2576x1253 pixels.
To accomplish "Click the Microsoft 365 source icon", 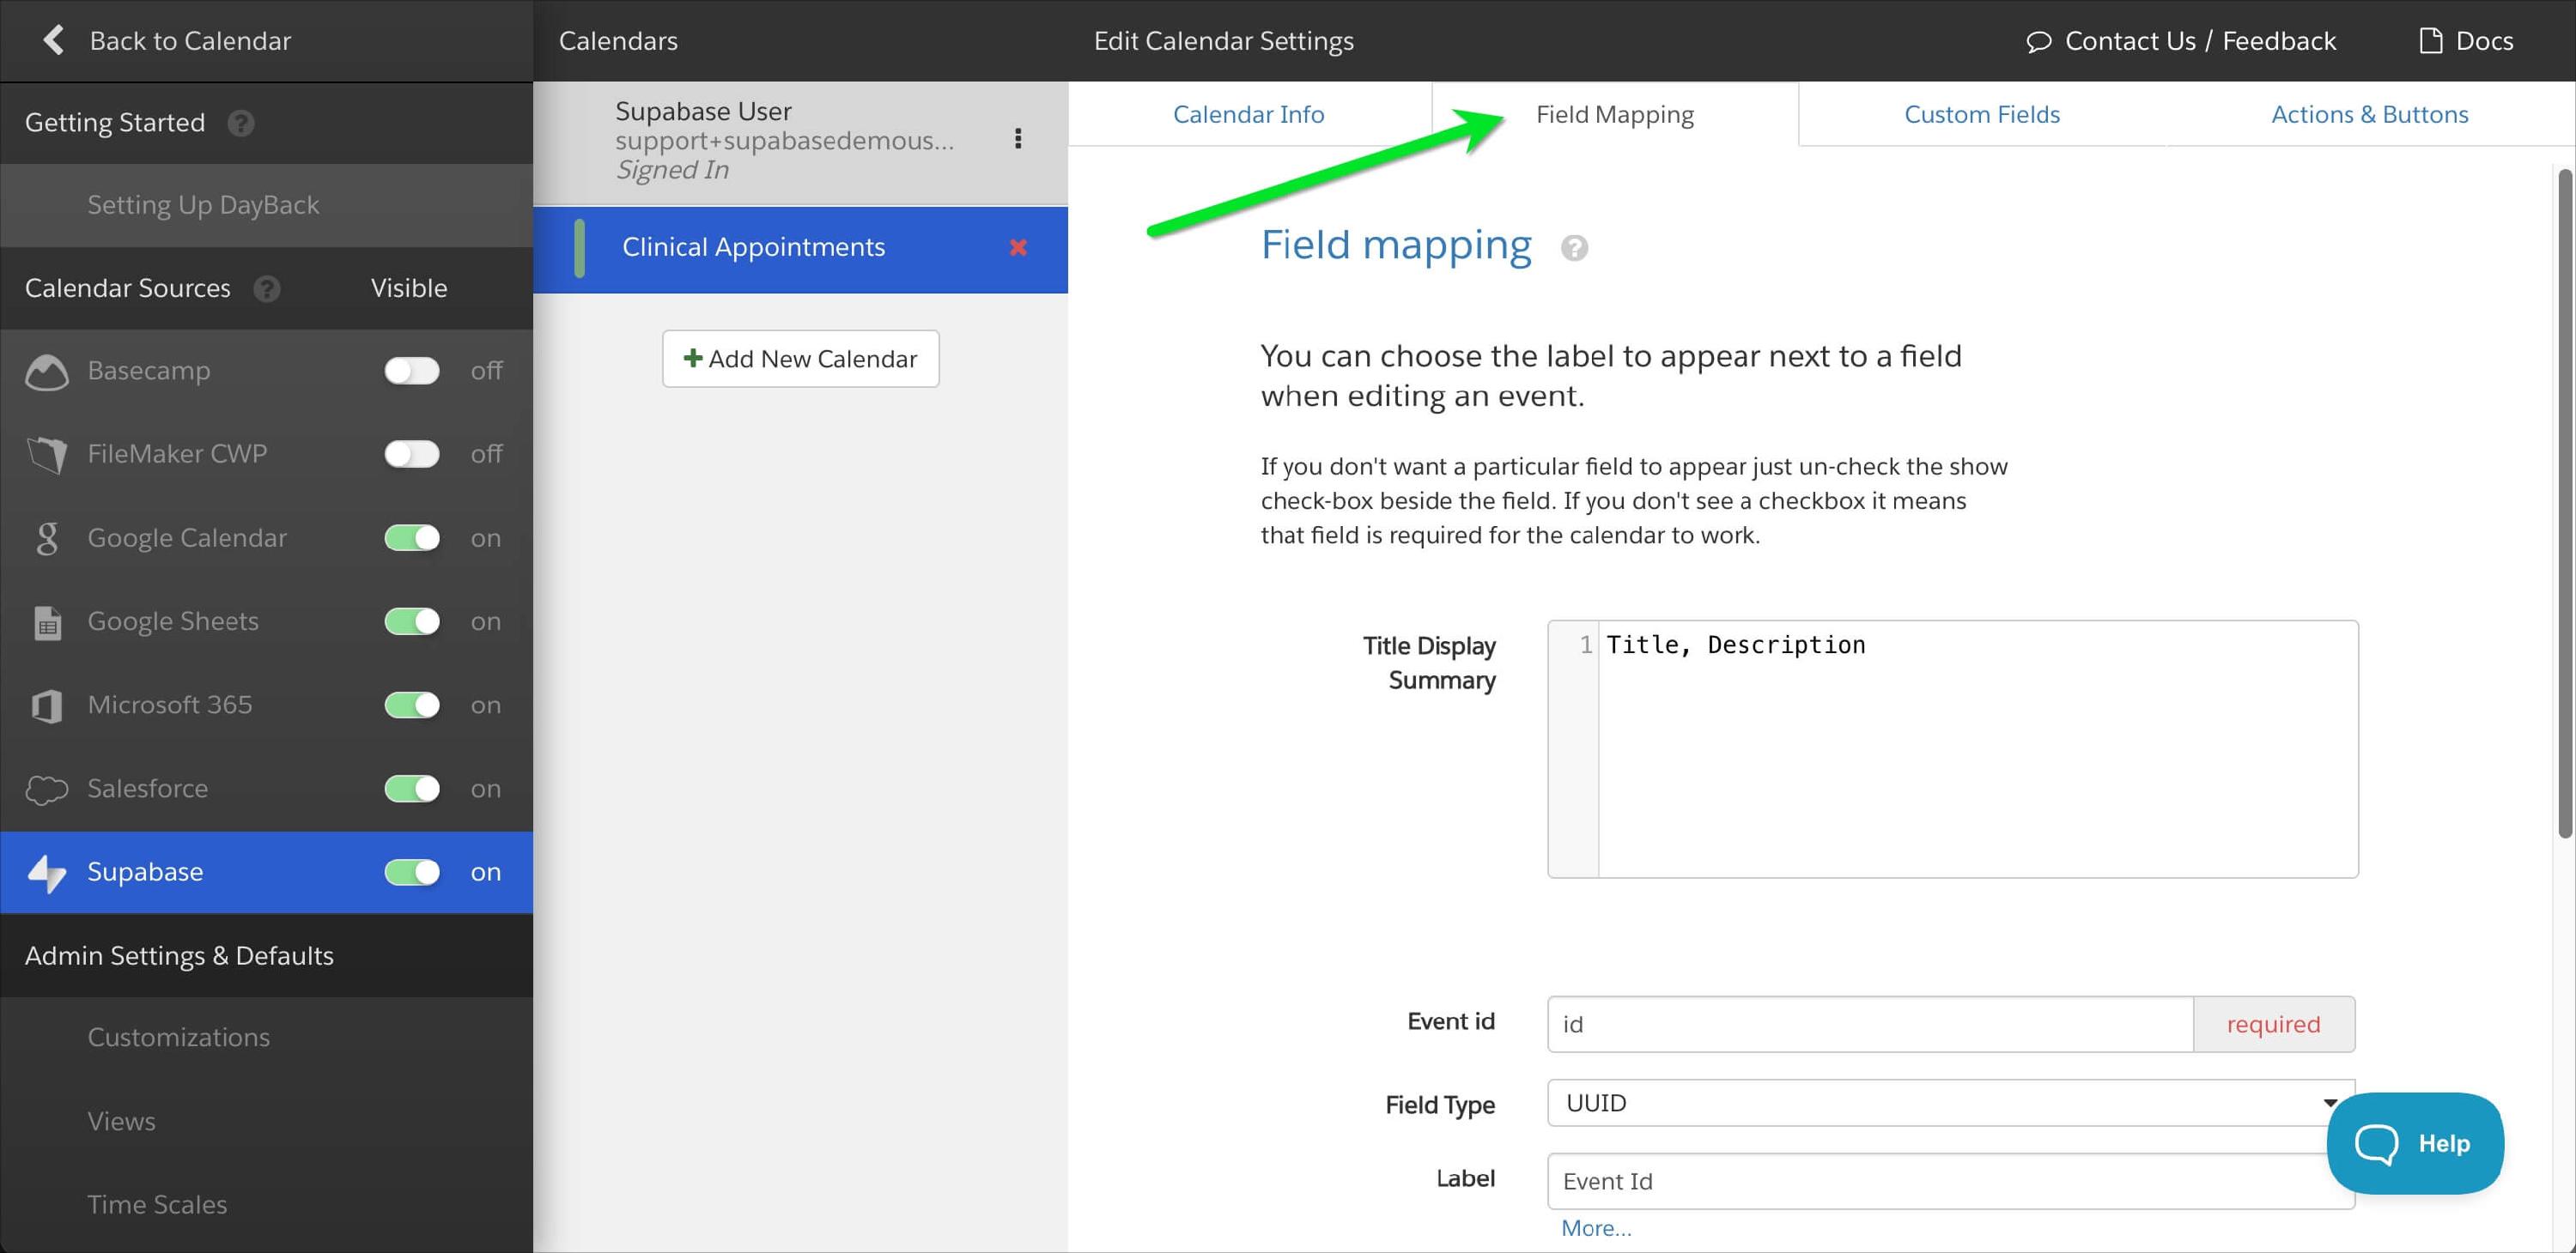I will click(47, 705).
